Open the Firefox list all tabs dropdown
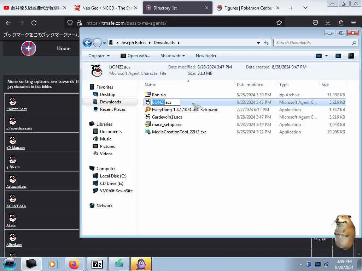This screenshot has width=362, height=271. 305,8
